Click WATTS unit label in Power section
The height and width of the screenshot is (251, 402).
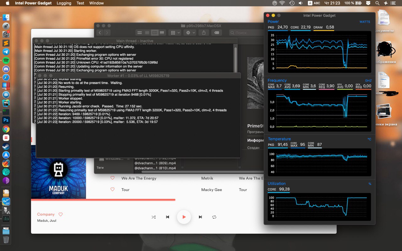(x=365, y=22)
